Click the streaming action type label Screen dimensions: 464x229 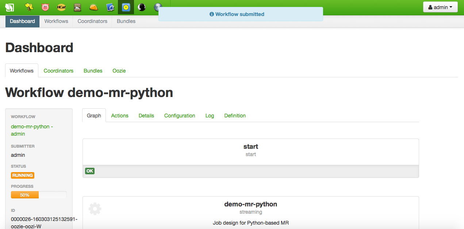click(x=251, y=212)
